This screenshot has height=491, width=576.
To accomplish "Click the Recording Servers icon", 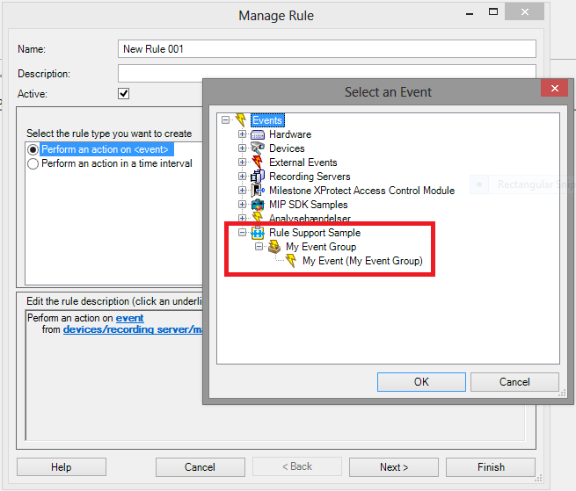I will (x=258, y=177).
